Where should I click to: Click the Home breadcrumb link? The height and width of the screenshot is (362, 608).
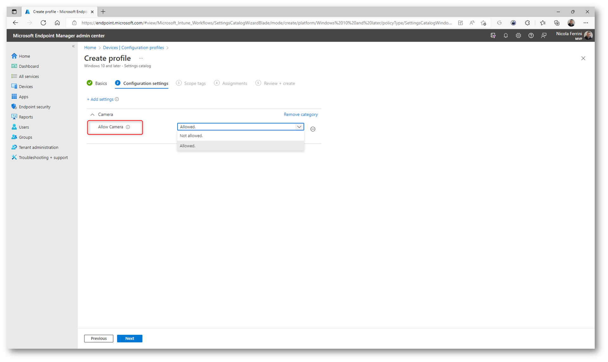(90, 47)
